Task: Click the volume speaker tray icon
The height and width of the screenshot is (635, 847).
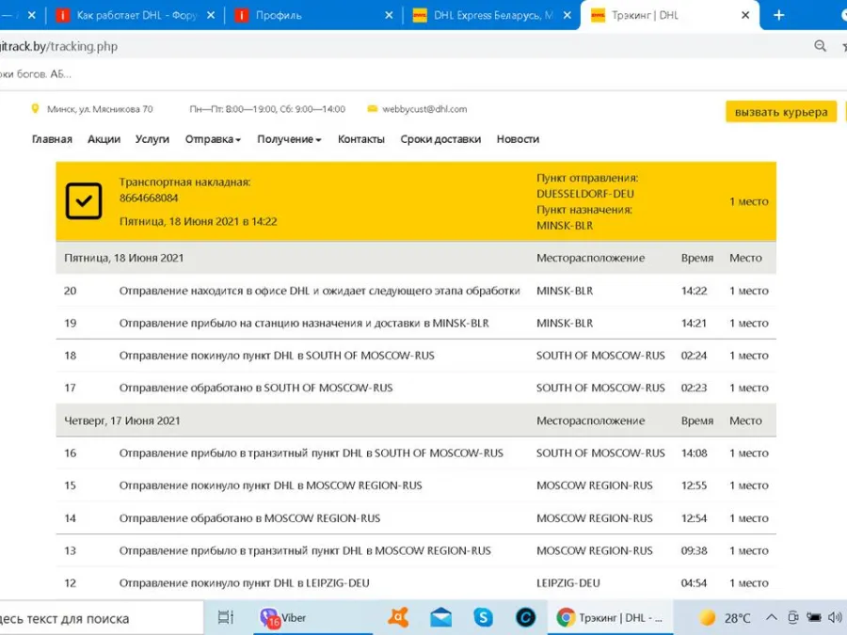Action: [x=835, y=617]
